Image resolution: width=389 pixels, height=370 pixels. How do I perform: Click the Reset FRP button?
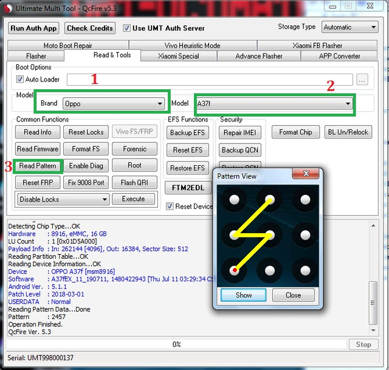click(x=38, y=182)
